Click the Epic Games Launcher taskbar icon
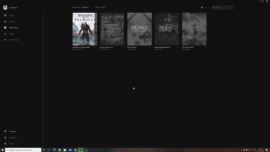Viewport: 270px width, 152px height. coord(81,150)
